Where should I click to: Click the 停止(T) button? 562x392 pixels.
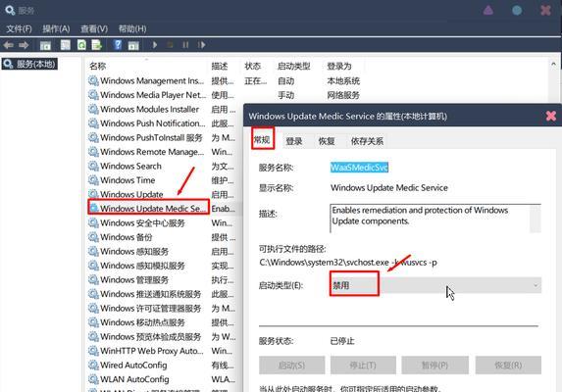pyautogui.click(x=363, y=366)
